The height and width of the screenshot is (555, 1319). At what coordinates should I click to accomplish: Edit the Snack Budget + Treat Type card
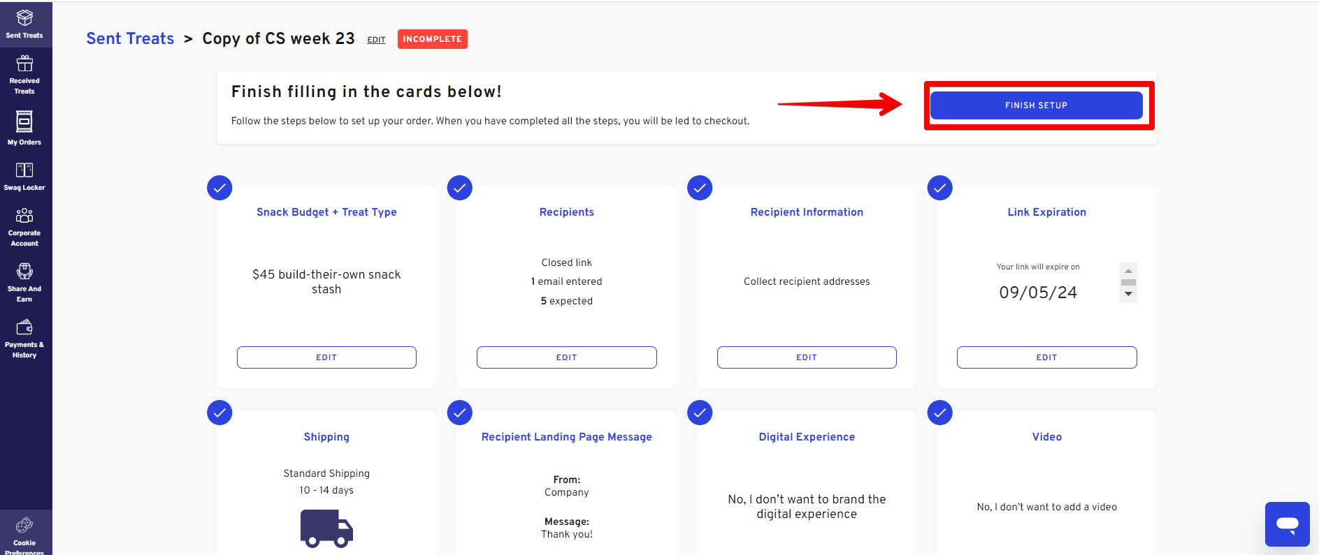326,357
